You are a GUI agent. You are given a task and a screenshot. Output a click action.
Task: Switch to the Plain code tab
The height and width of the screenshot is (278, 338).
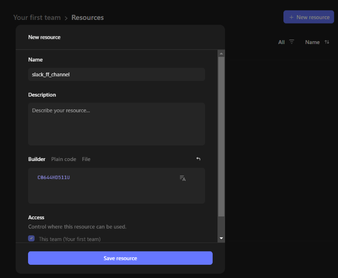64,159
